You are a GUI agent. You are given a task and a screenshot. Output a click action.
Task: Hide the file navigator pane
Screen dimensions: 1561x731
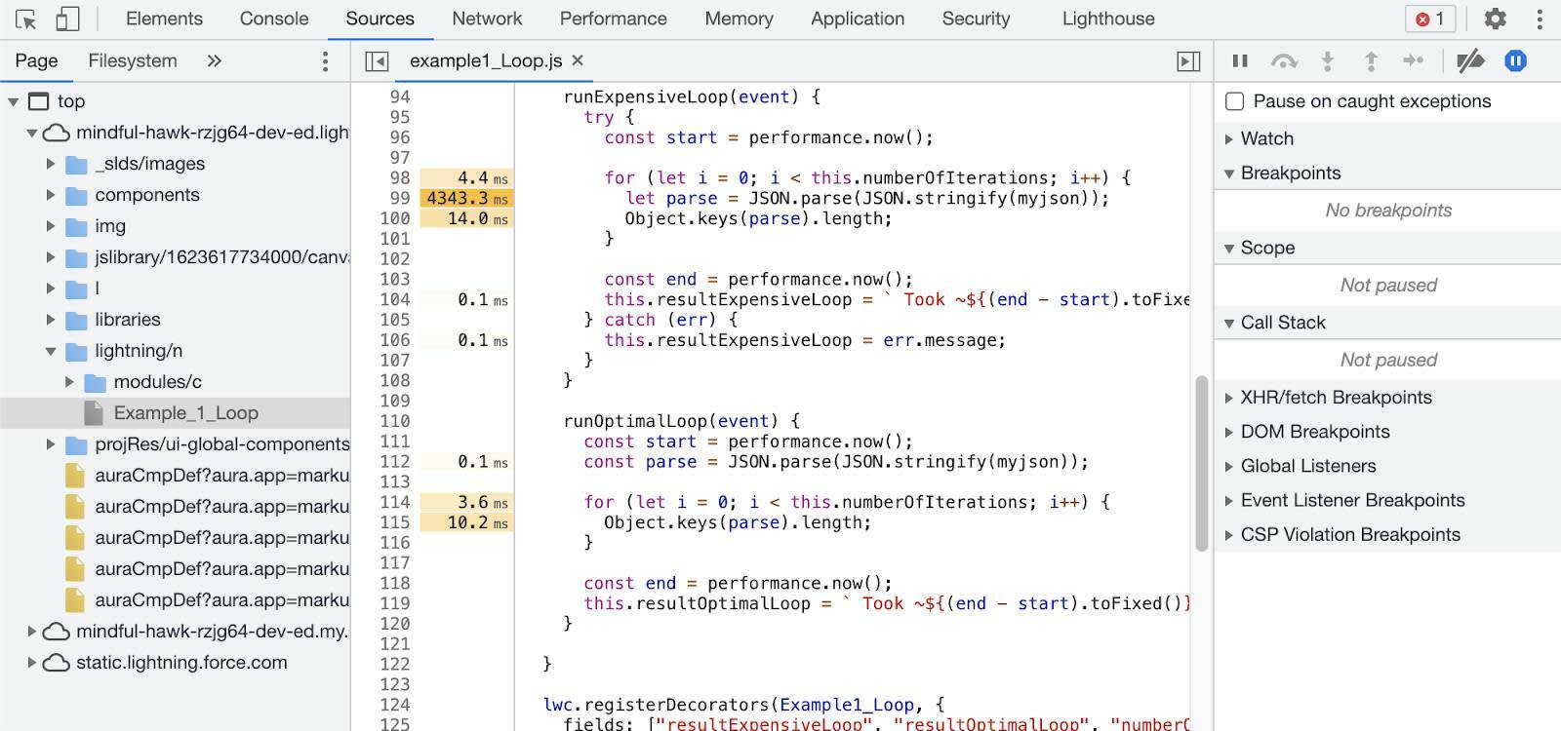(x=377, y=61)
